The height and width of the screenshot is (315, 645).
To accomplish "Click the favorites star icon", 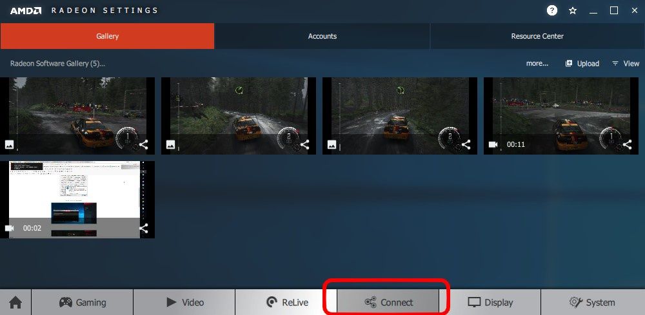I will click(573, 11).
